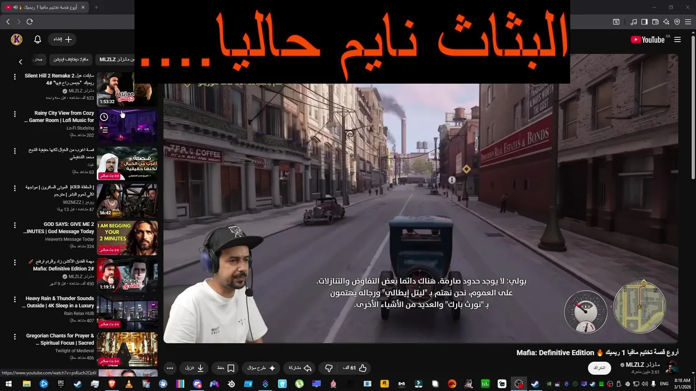Select the 'مافيا: ديفنتيف ايديشن' filter chip
696x391 pixels.
pos(71,59)
